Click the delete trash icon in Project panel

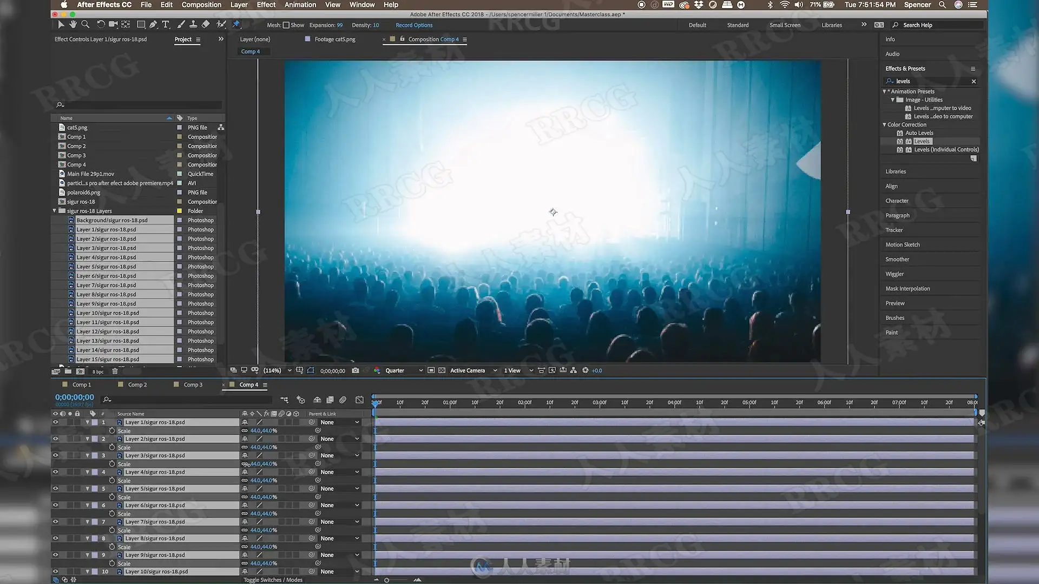tap(115, 371)
